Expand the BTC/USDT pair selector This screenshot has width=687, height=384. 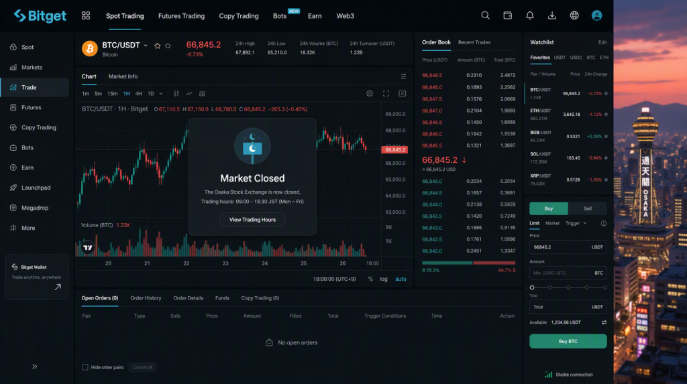click(x=146, y=46)
